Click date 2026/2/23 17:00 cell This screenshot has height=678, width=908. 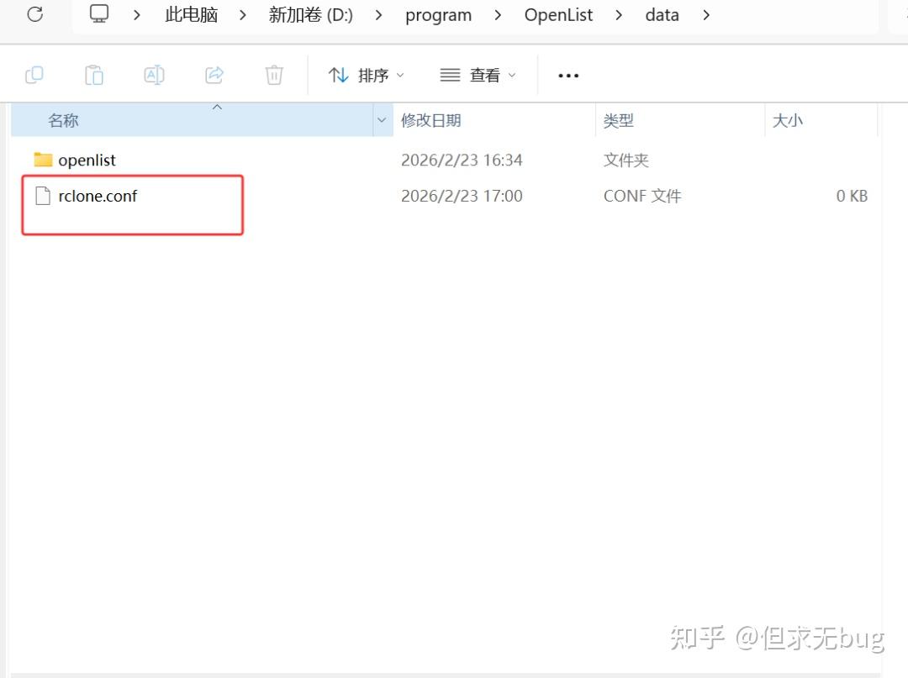(462, 196)
